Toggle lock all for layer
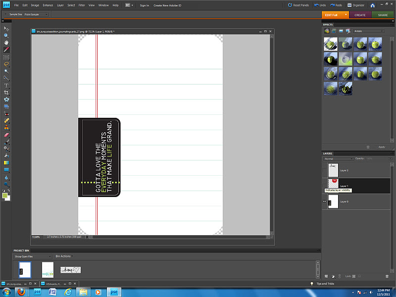 360,276
